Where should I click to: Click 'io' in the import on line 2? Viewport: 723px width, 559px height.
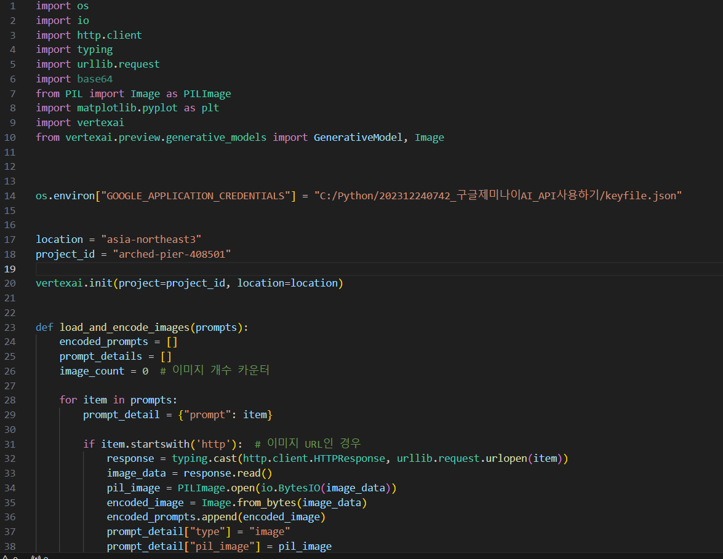point(83,21)
